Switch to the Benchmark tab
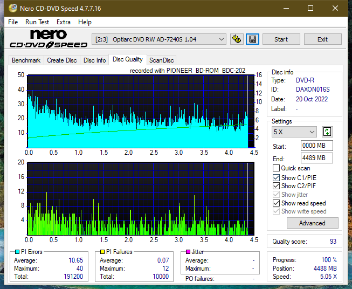Screen dimensions: 352x289 click(x=26, y=60)
